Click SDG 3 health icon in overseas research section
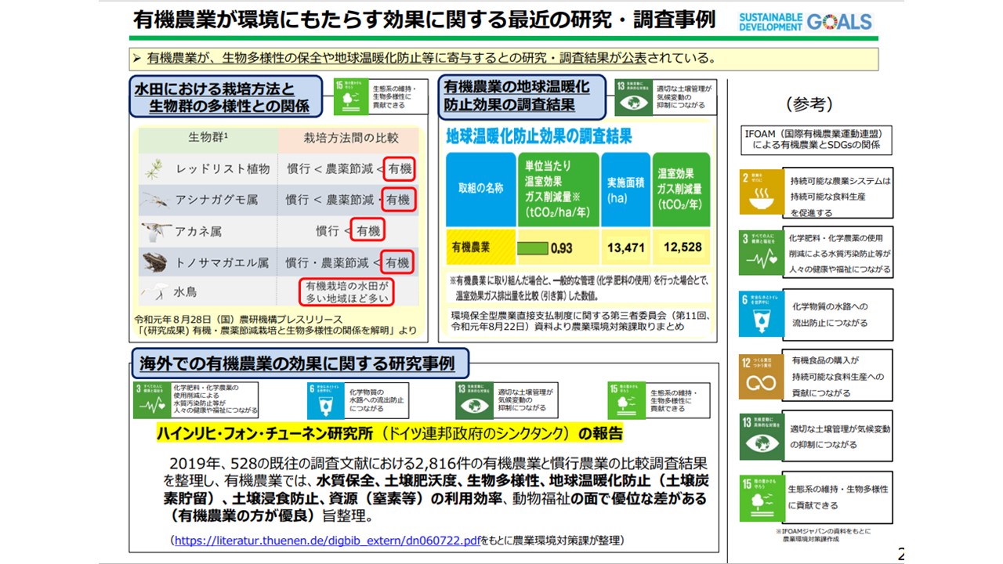This screenshot has height=564, width=1003. [x=150, y=399]
